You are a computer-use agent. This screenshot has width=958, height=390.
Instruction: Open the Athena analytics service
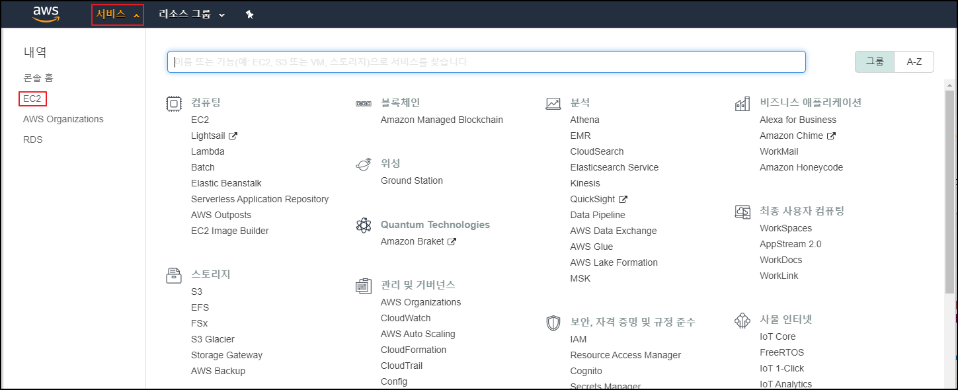point(585,120)
